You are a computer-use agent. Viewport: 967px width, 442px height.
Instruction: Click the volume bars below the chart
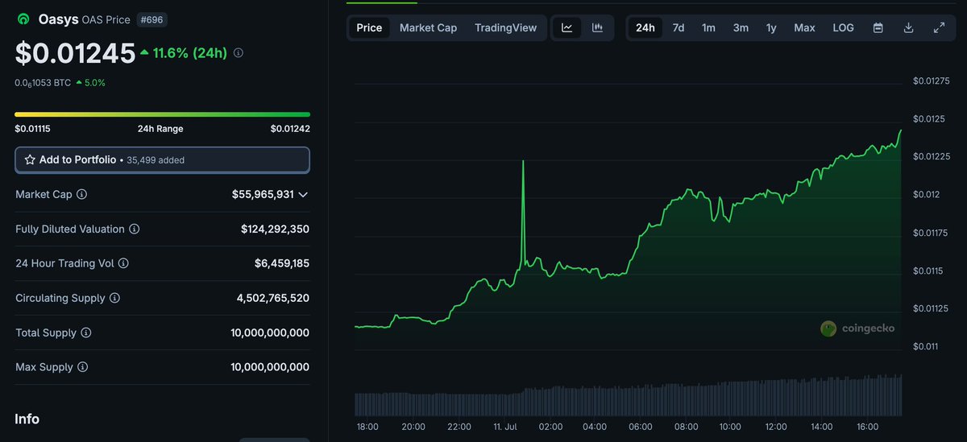(629, 395)
